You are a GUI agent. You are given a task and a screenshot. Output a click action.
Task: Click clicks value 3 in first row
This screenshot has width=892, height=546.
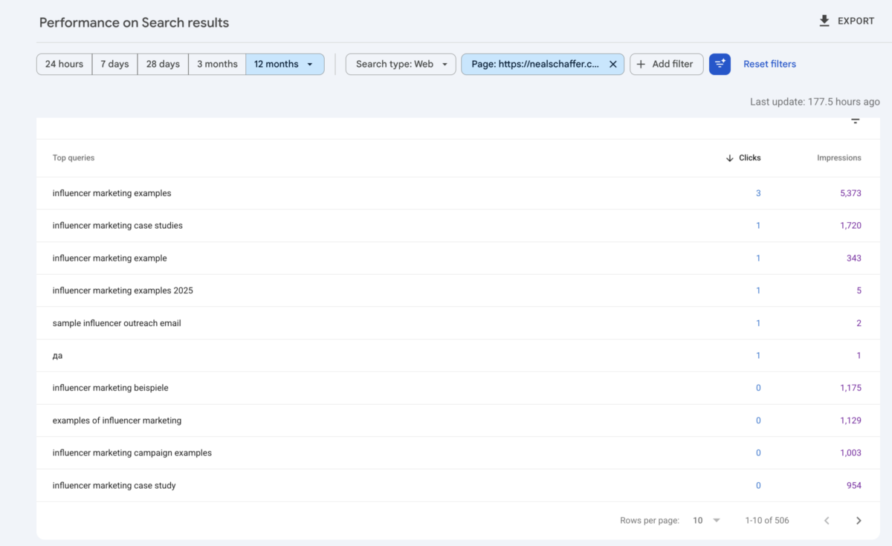point(758,193)
